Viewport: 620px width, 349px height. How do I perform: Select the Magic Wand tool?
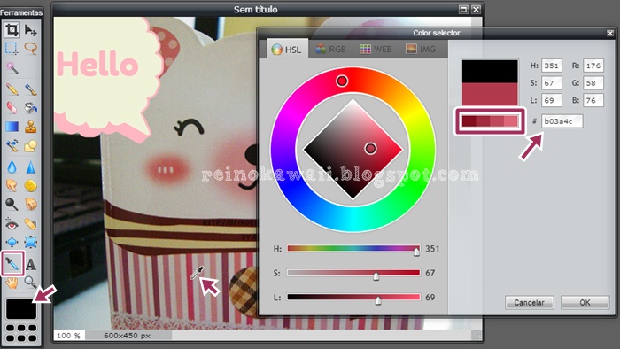tap(12, 68)
